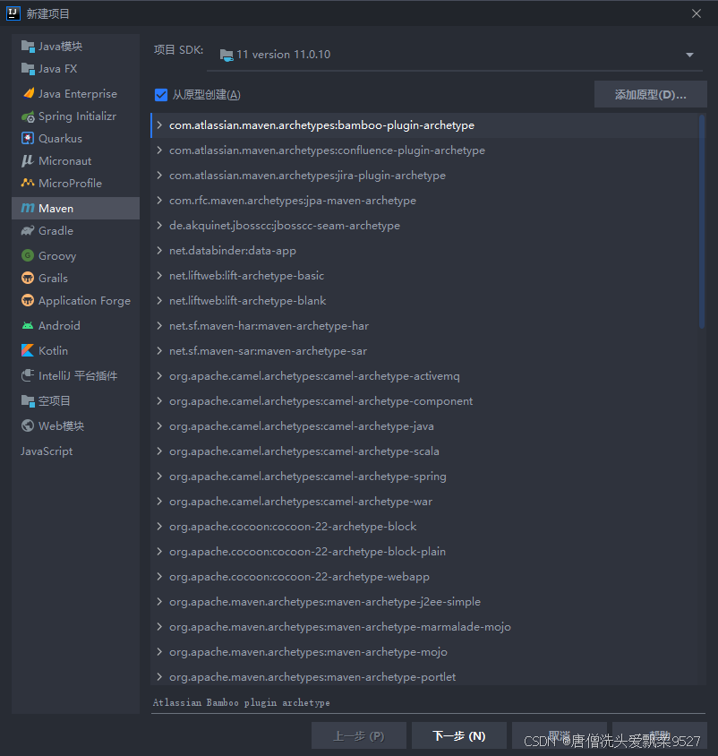The width and height of the screenshot is (718, 756).
Task: Select maven-archetype-j2ee-simple row
Action: click(x=424, y=601)
